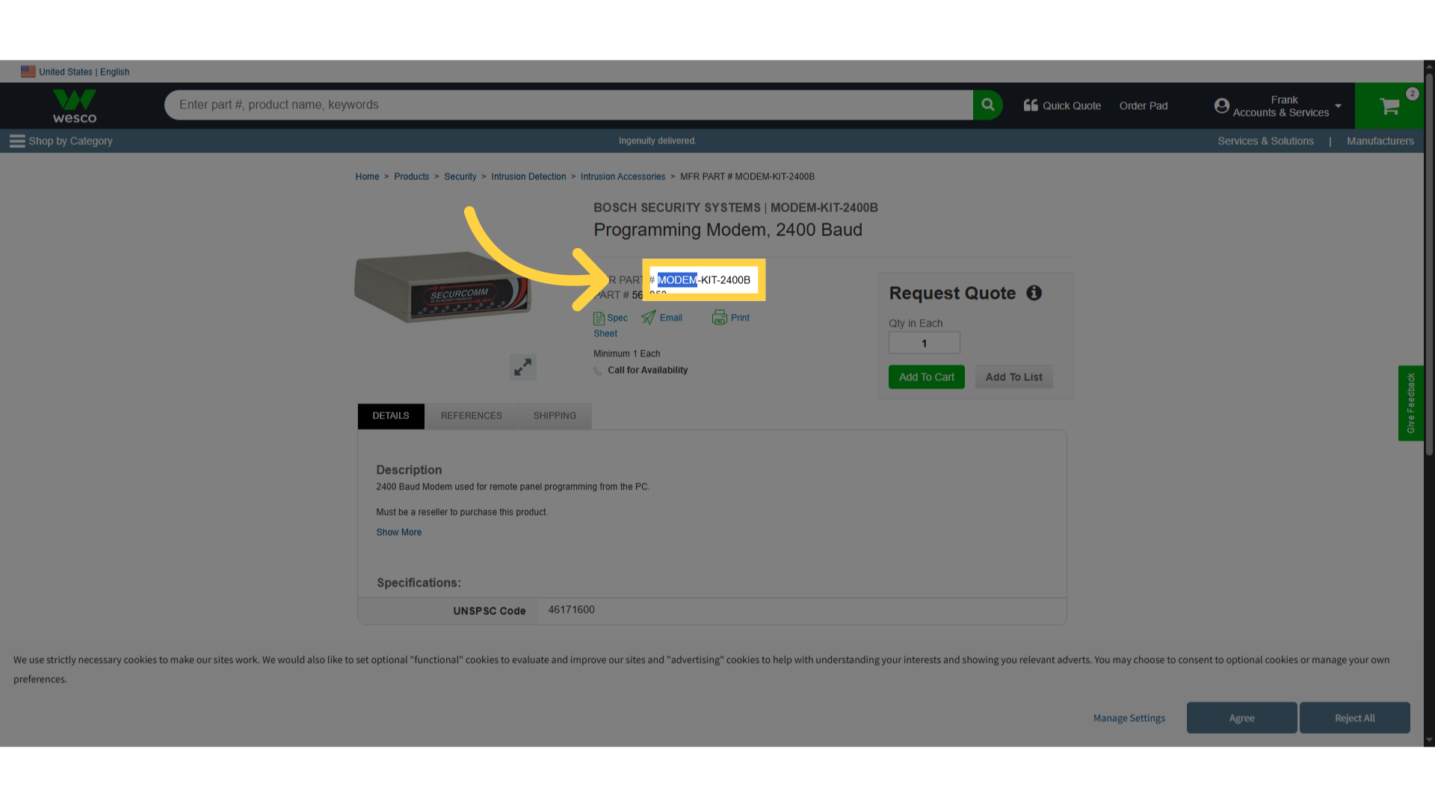The width and height of the screenshot is (1435, 807).
Task: Click the green search magnifier button
Action: 987,105
